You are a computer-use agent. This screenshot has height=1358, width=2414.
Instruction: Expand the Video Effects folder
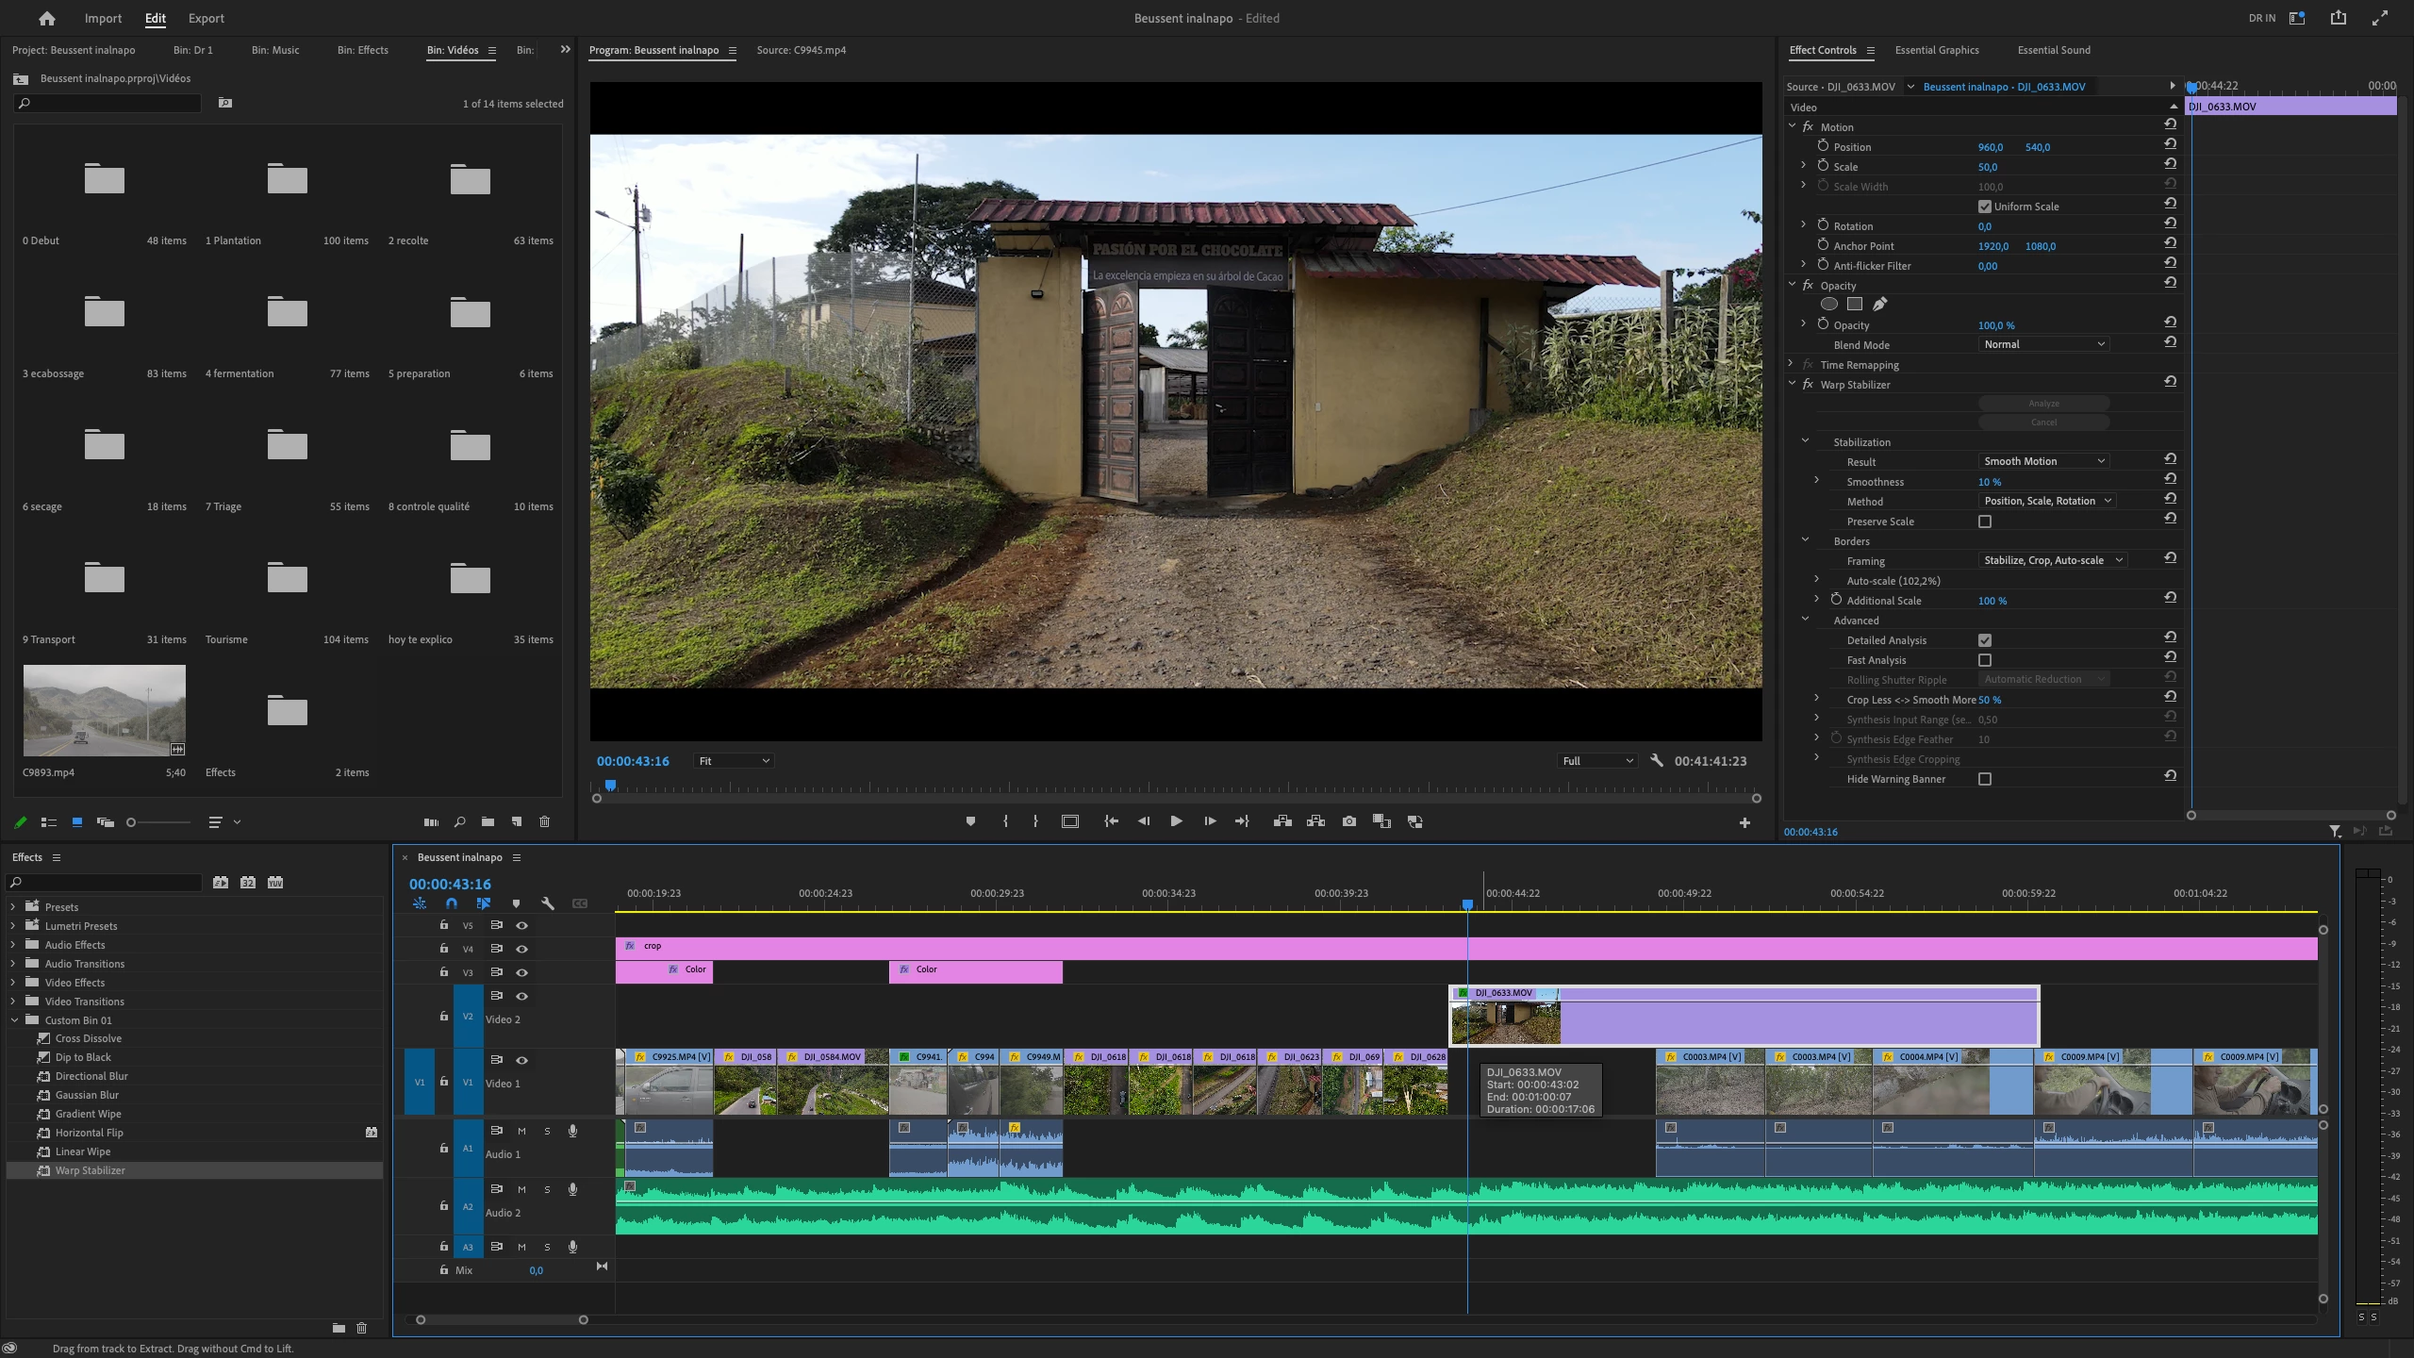pos(13,983)
